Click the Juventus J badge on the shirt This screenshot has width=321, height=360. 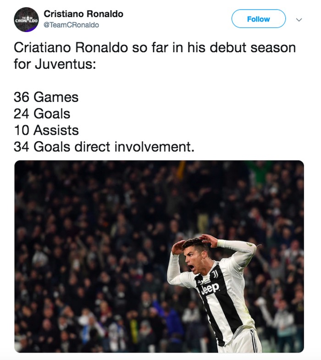215,274
